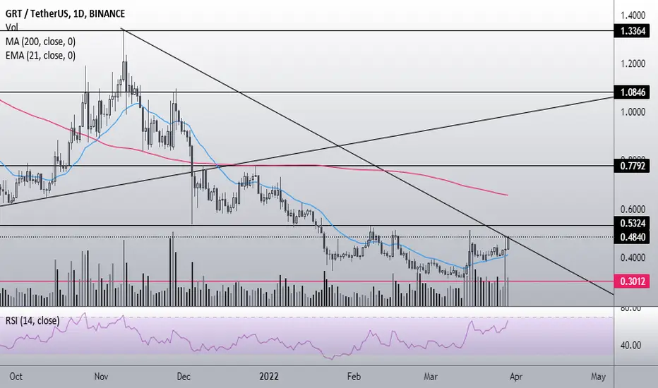
Task: Select the pink 200 MA curve
Action: pos(294,165)
